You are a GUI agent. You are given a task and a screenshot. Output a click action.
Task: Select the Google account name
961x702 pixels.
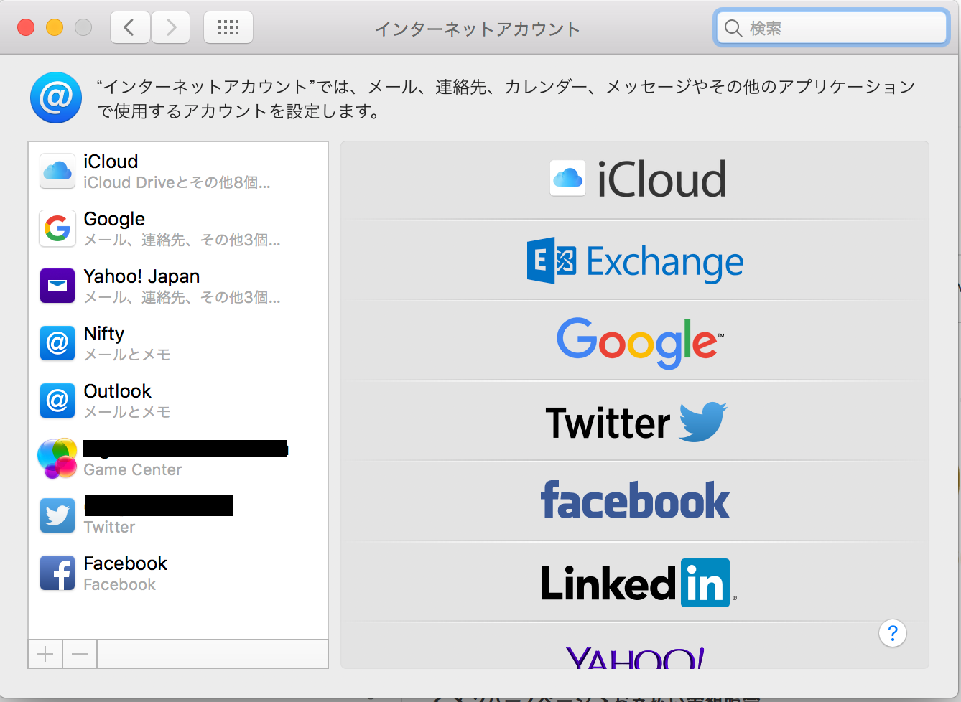tap(114, 219)
